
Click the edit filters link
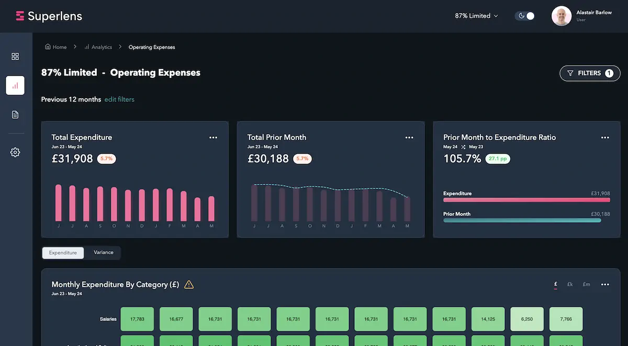[119, 99]
